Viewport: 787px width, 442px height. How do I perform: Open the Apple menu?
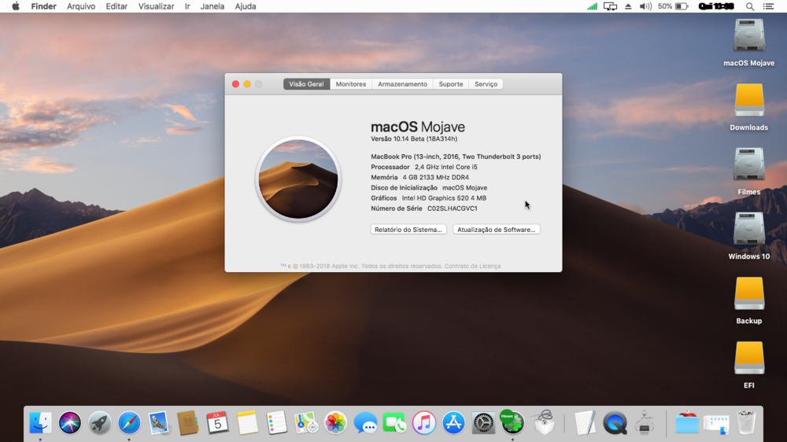[15, 6]
